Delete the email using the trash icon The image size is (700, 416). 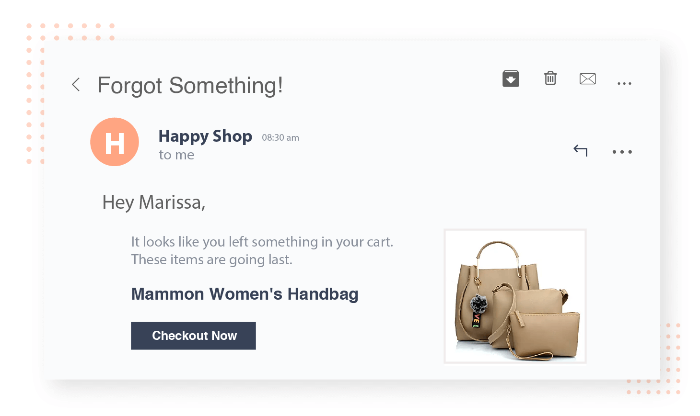tap(550, 78)
